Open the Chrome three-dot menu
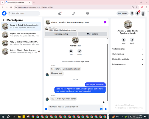The width and height of the screenshot is (149, 119). click(146, 7)
